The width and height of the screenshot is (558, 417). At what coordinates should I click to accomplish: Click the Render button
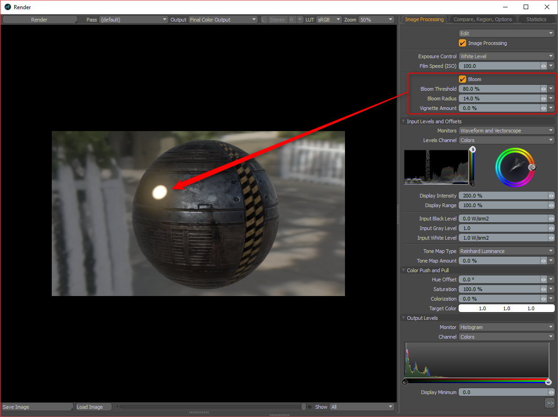pyautogui.click(x=39, y=20)
